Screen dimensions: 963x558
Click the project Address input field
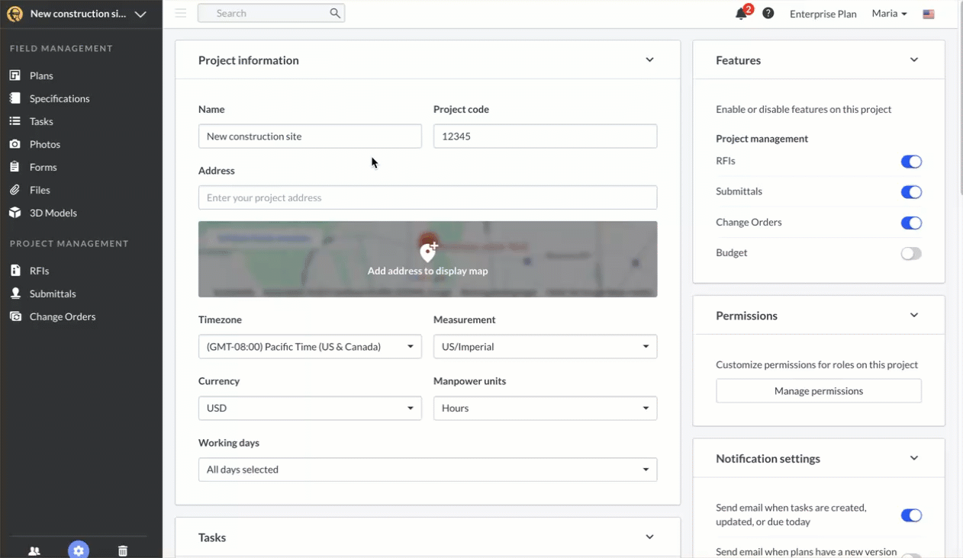click(427, 197)
